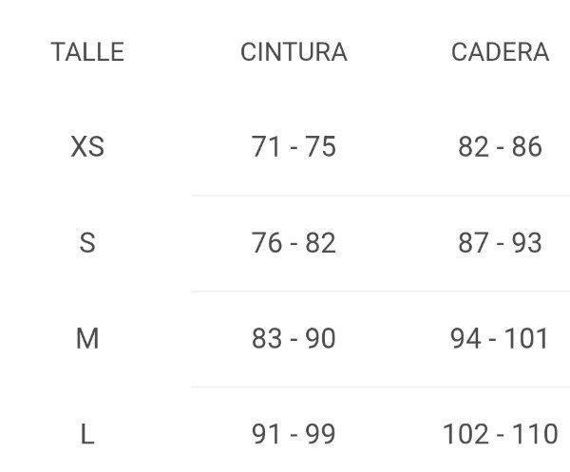570x472 pixels.
Task: Click the 83 - 90 waist cell
Action: coord(294,338)
